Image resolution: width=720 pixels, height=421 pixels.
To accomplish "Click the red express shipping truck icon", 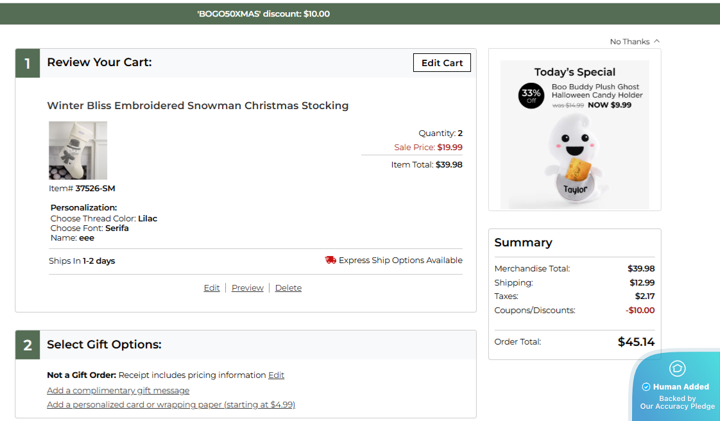I will coord(329,260).
